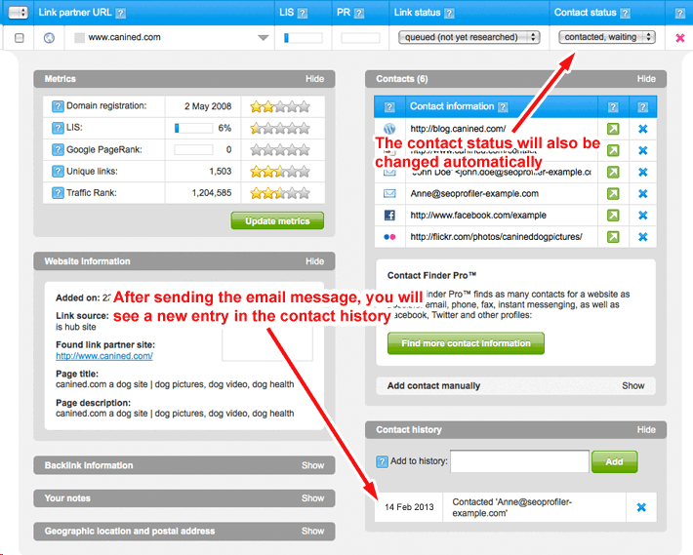Open blog.canined.com contact with green arrow icon

pyautogui.click(x=613, y=129)
